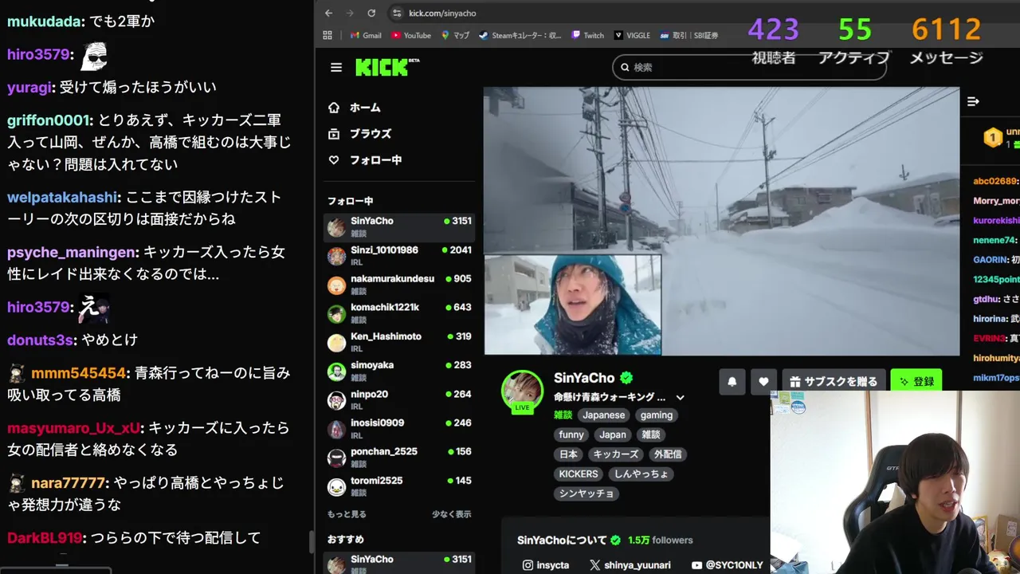
Task: Open the YouTube bookmark
Action: pyautogui.click(x=410, y=35)
